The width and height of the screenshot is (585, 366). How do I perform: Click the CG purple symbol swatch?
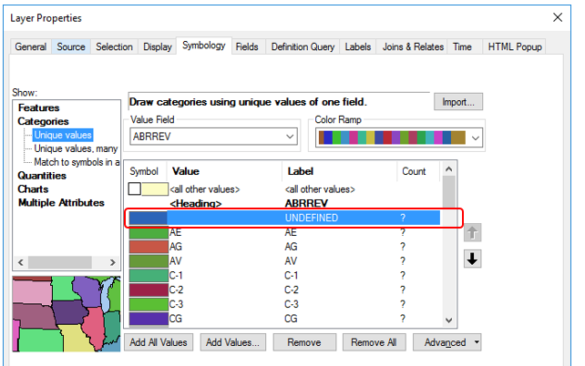(149, 318)
